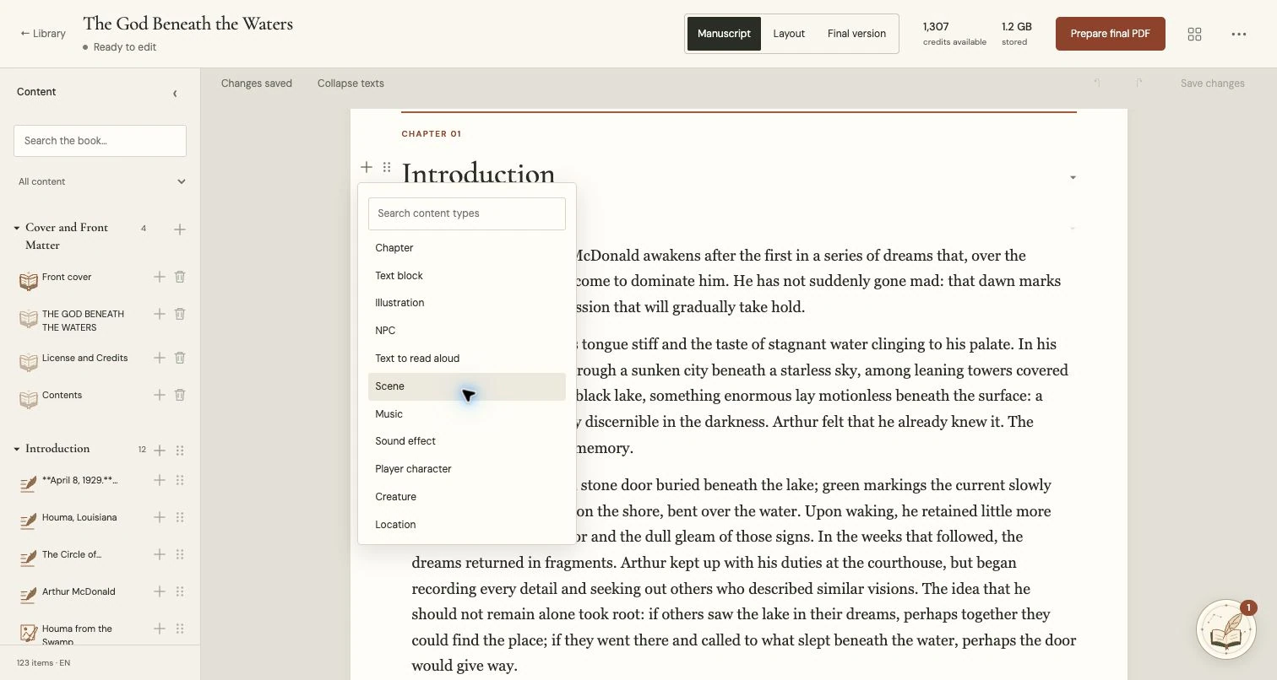Click Save changes button

pyautogui.click(x=1212, y=84)
